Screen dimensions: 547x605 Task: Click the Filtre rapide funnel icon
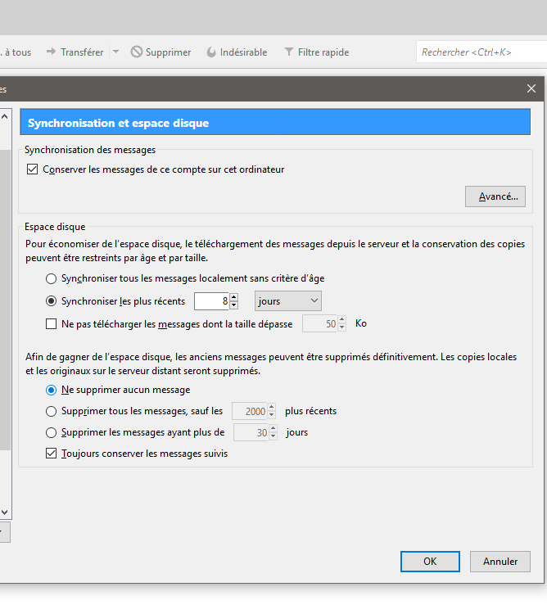coord(289,52)
